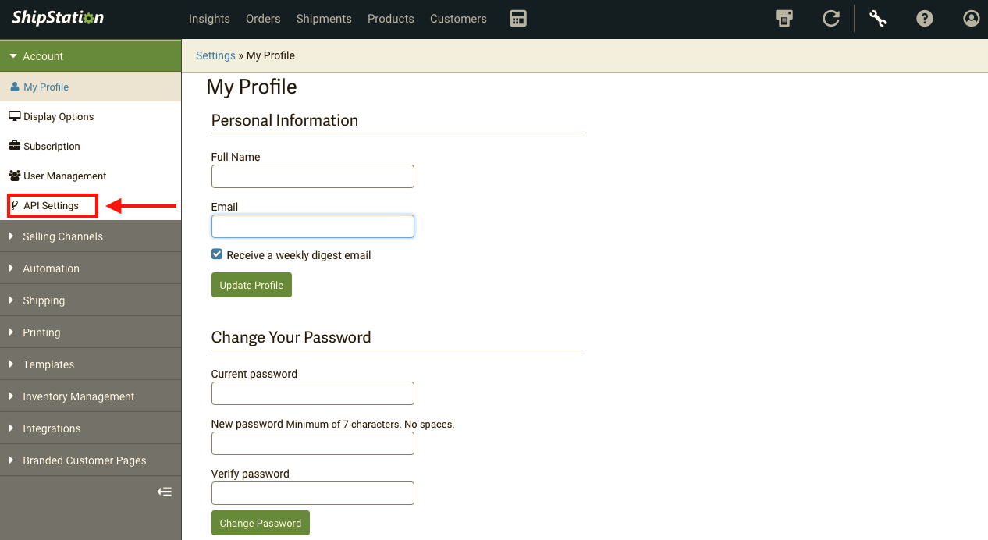Click the Verify password field

pyautogui.click(x=313, y=493)
